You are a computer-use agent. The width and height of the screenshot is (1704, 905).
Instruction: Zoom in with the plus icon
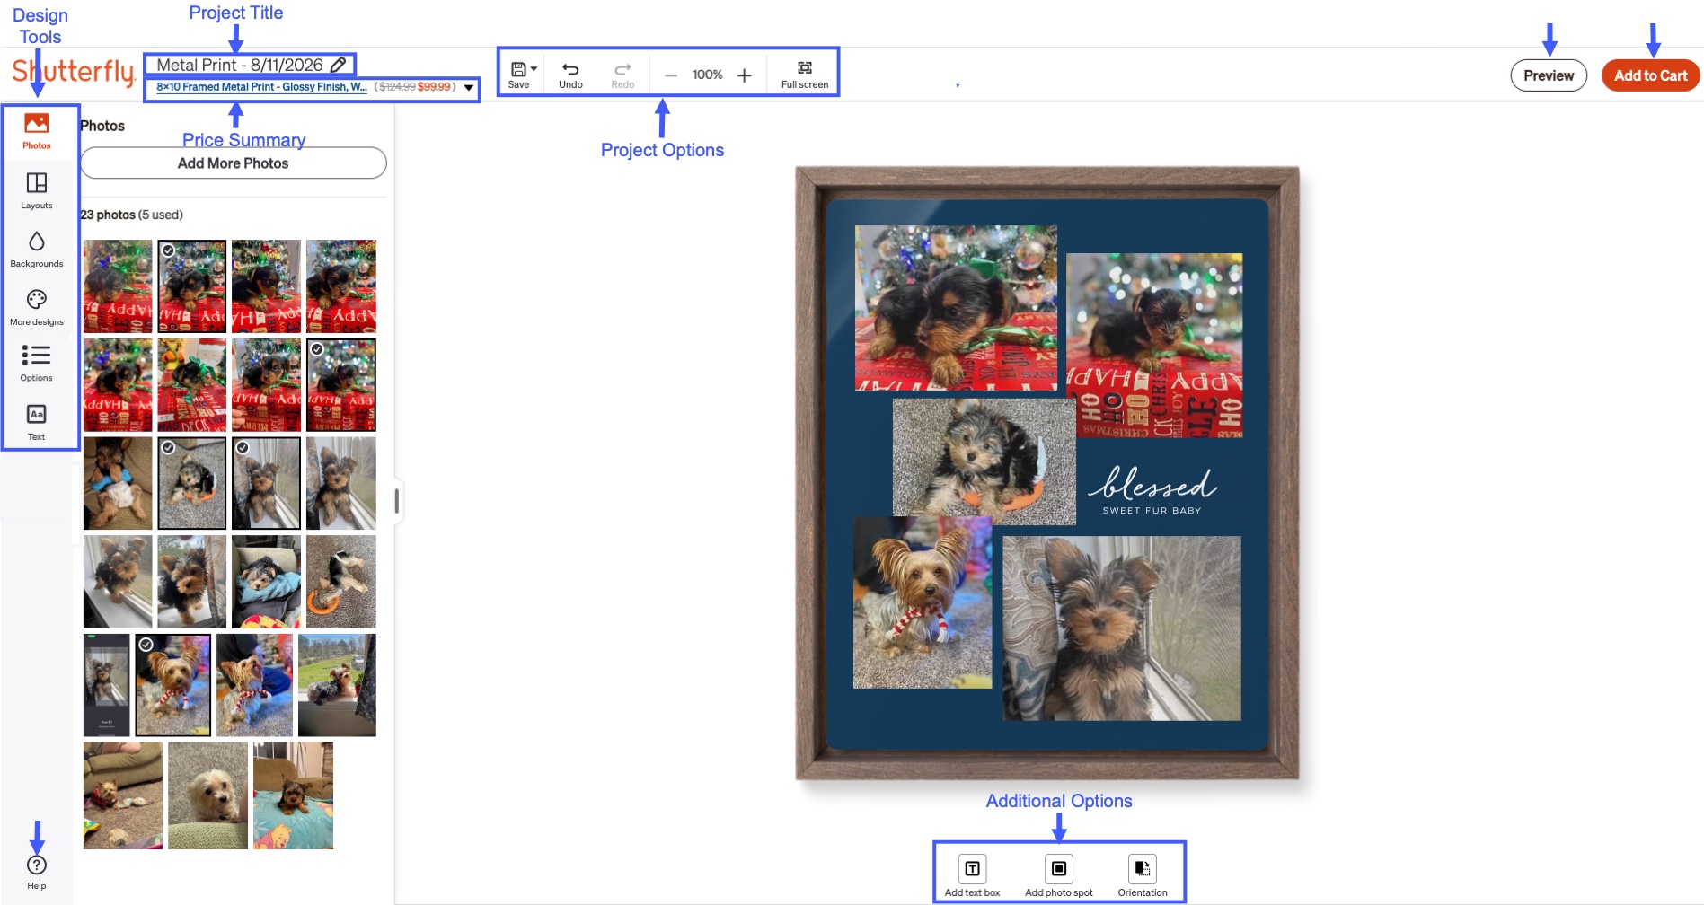(745, 75)
